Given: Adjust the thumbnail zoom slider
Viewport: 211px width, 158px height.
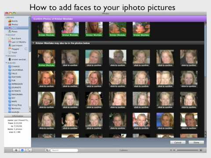Looking at the screenshot, I should point(187,150).
